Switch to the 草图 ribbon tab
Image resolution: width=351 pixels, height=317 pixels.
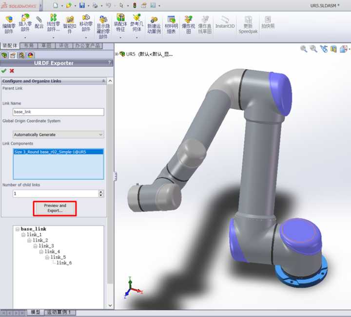click(46, 46)
